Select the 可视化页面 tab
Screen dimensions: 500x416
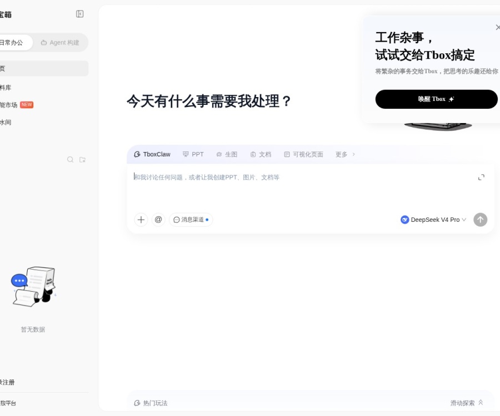pos(303,154)
